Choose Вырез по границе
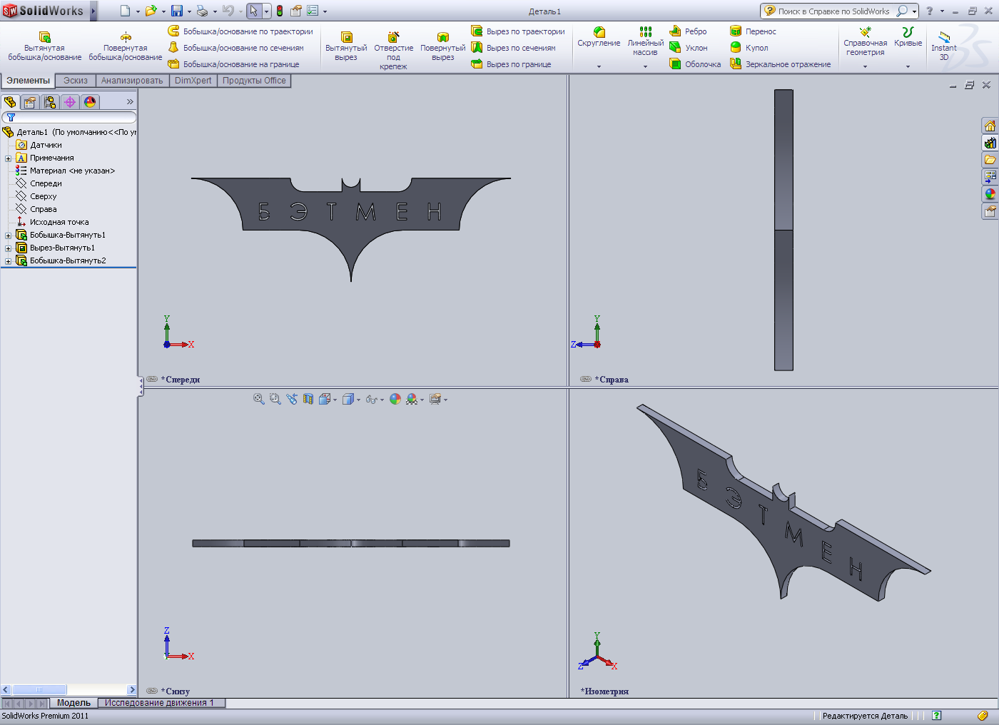Viewport: 999px width, 725px height. [x=511, y=64]
